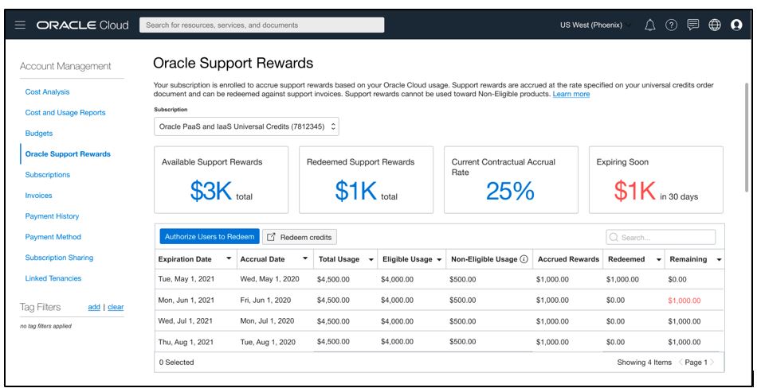
Task: Open the user profile avatar
Action: coord(736,25)
